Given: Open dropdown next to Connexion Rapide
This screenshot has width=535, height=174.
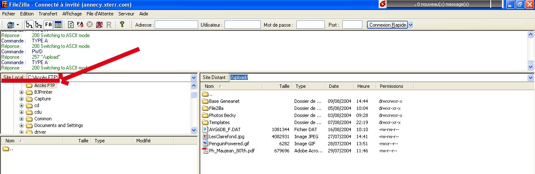Looking at the screenshot, I should pos(410,25).
